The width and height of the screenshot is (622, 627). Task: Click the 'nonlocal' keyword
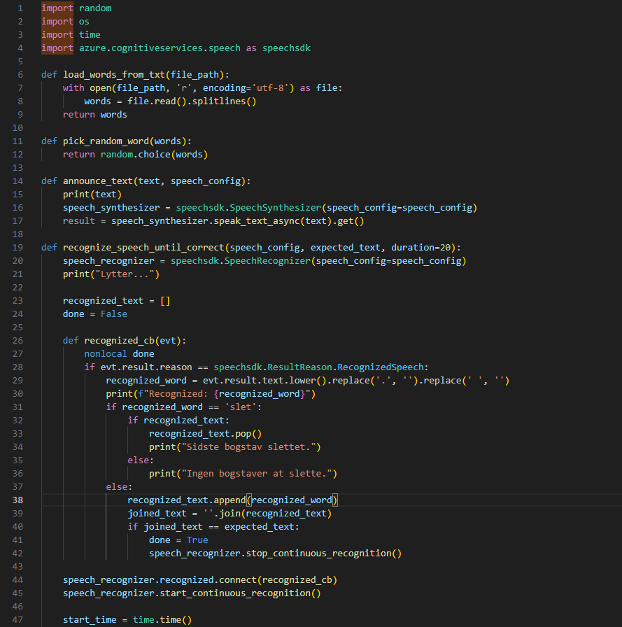tap(106, 353)
